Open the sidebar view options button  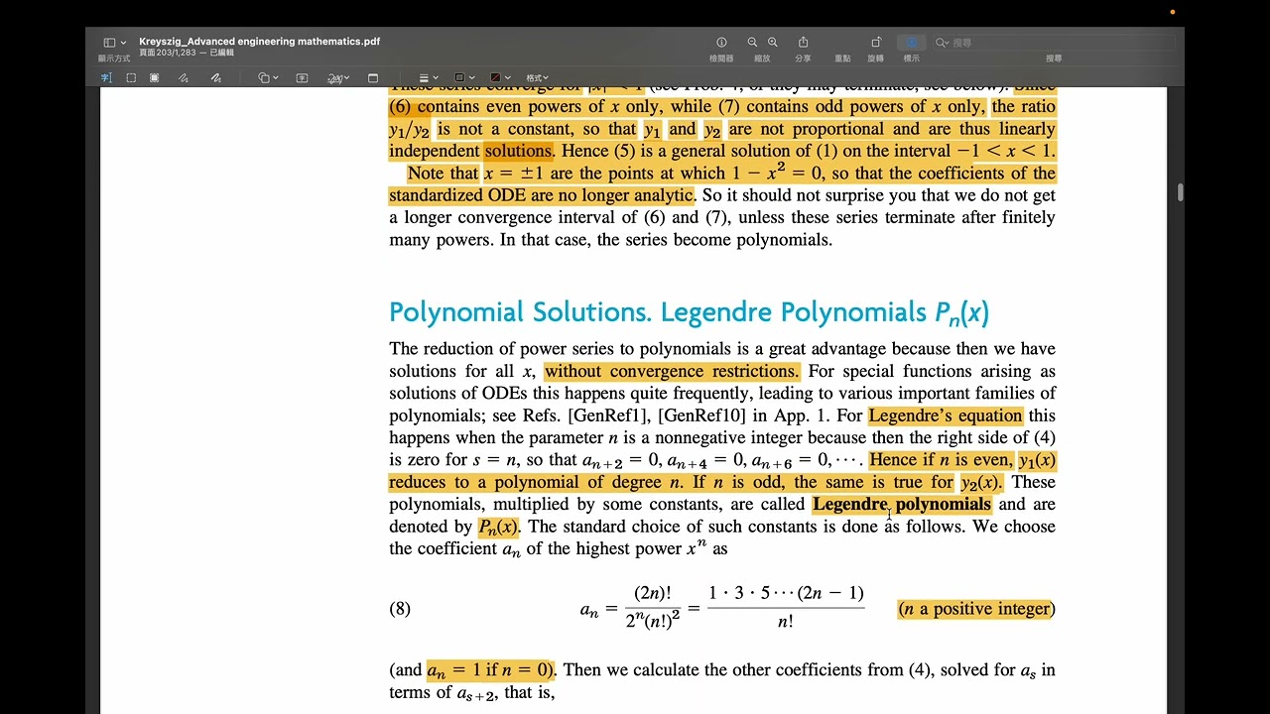pos(115,43)
